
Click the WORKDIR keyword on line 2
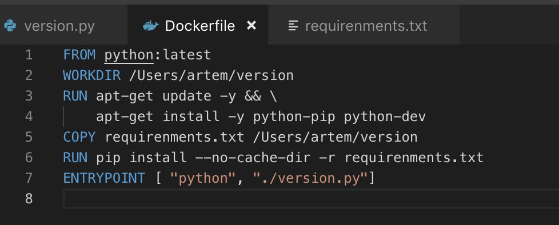(x=92, y=76)
